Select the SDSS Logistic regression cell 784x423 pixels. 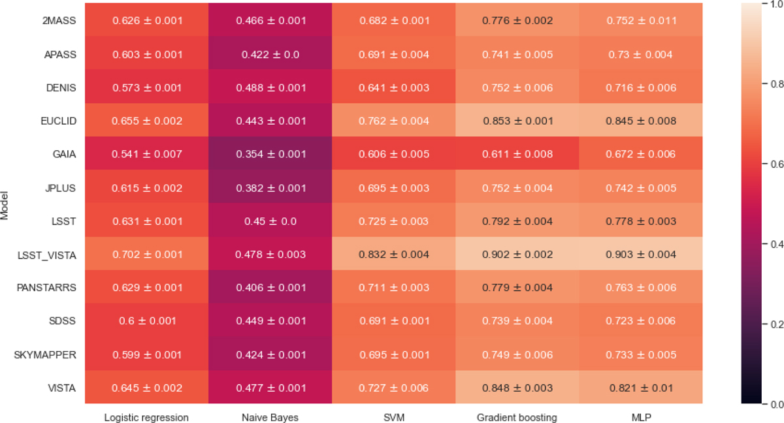click(148, 321)
